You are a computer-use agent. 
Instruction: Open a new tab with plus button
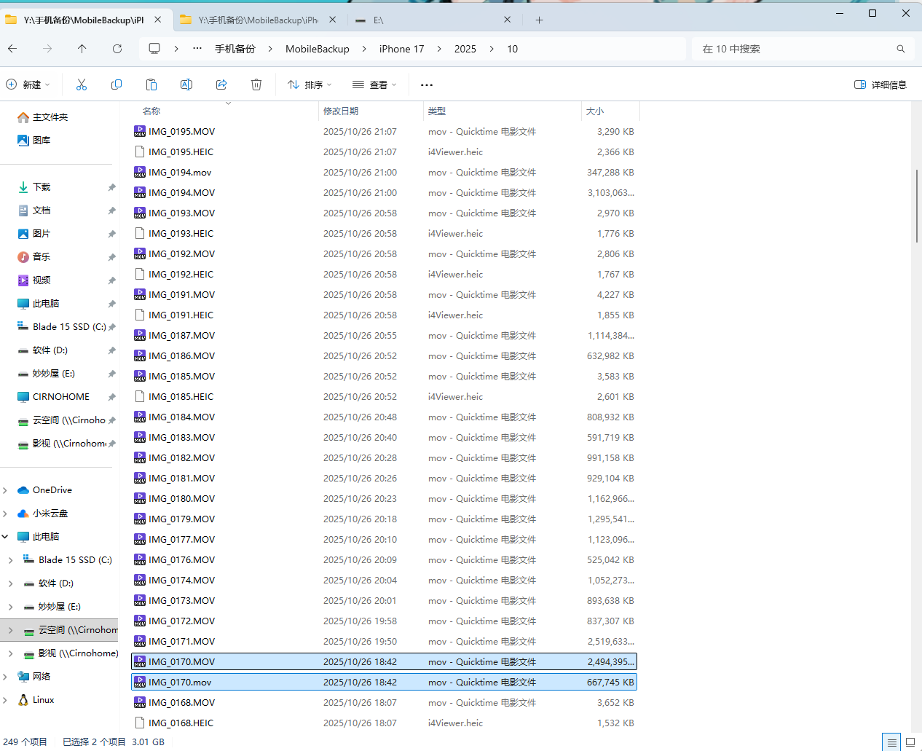(539, 20)
